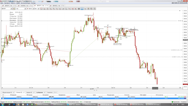The height and width of the screenshot is (106, 188).
Task: Open the GBP/JPY instrument dropdown
Action: 11,9
